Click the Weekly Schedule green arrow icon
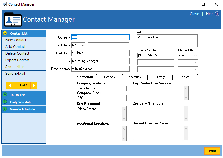The height and width of the screenshot is (158, 223). coord(5,109)
